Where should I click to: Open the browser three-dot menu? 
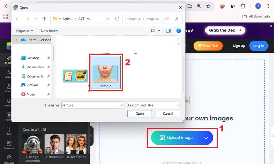(268, 6)
